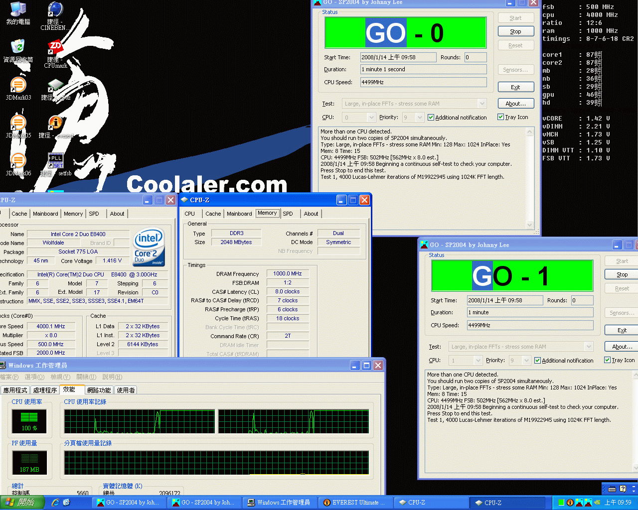Click the green GO - 1 status banner
The image size is (638, 510).
512,275
